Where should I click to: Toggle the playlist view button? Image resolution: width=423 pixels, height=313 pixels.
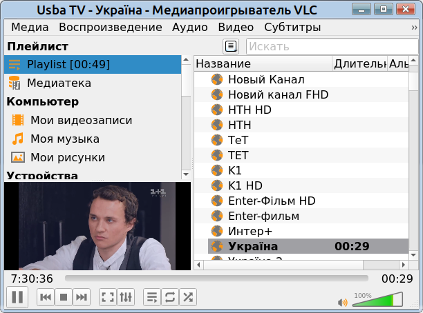[x=152, y=297]
